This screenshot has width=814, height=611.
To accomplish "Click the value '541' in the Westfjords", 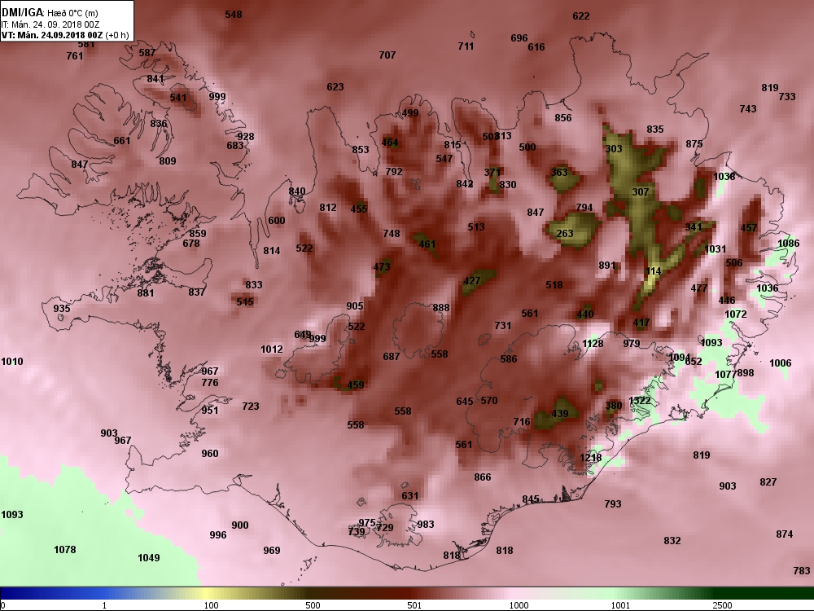I will pyautogui.click(x=178, y=98).
